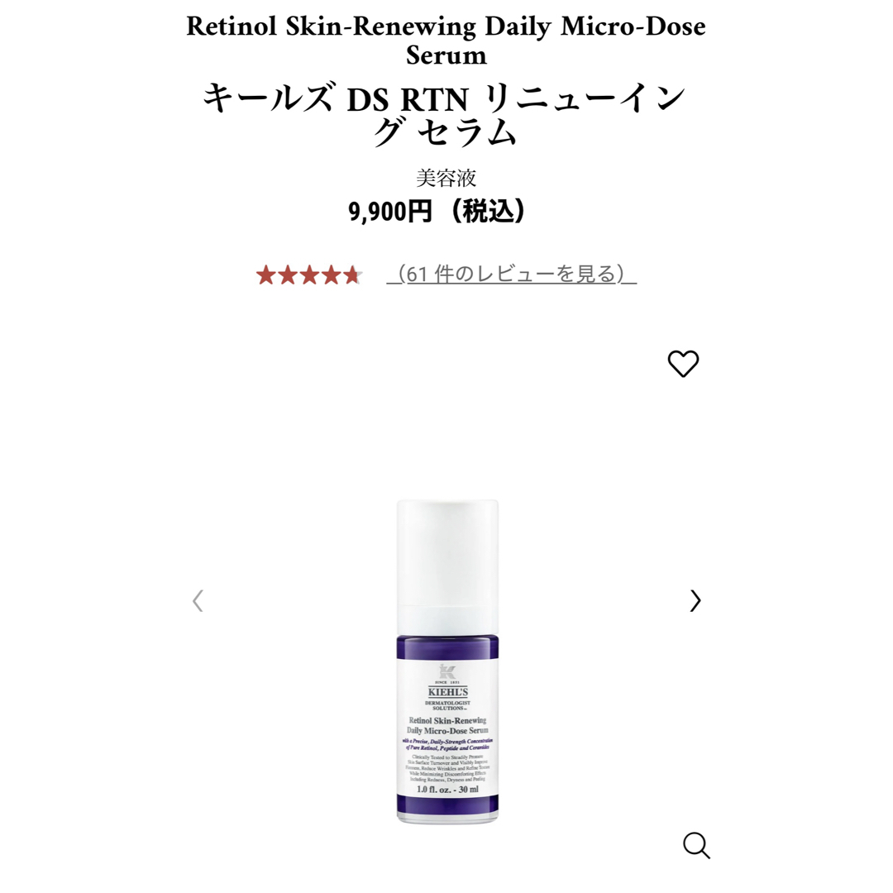Click the KIEHL'S logo on the bottle

pos(447,692)
